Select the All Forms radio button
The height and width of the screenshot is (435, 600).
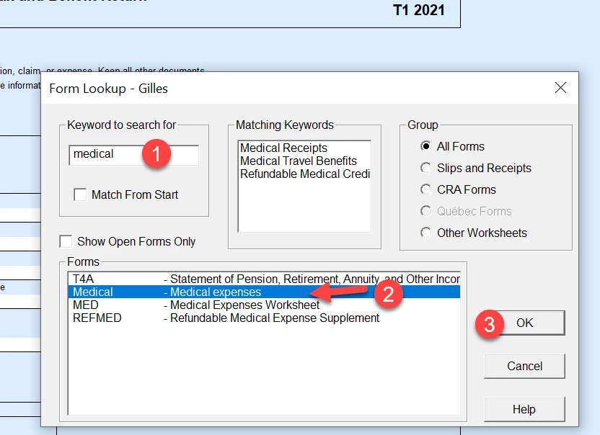click(425, 146)
